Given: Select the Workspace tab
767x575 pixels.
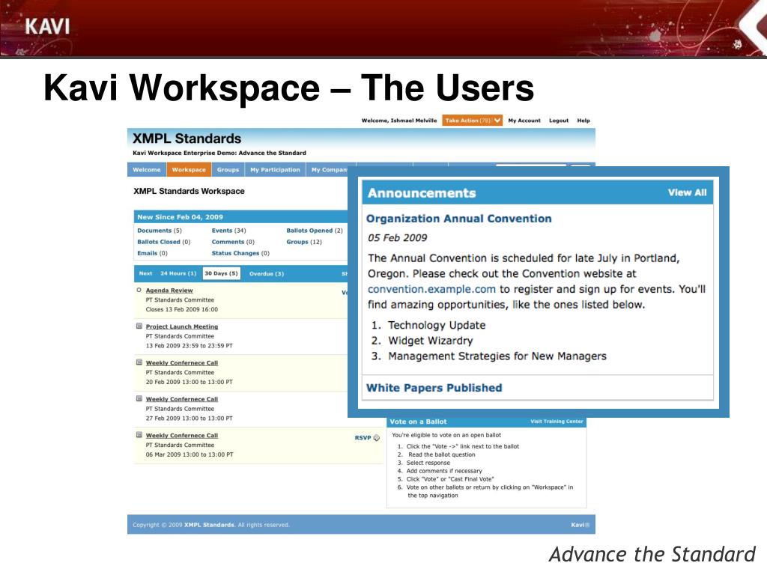Looking at the screenshot, I should coord(189,170).
